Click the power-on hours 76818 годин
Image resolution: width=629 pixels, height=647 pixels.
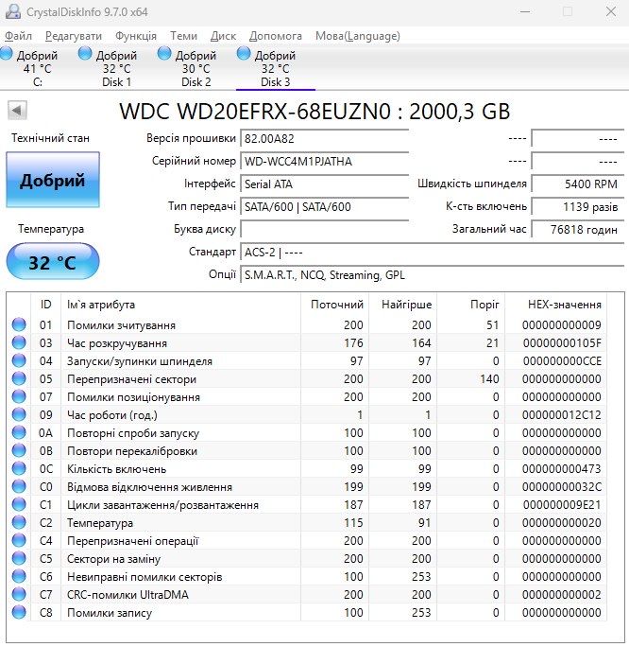pyautogui.click(x=578, y=229)
